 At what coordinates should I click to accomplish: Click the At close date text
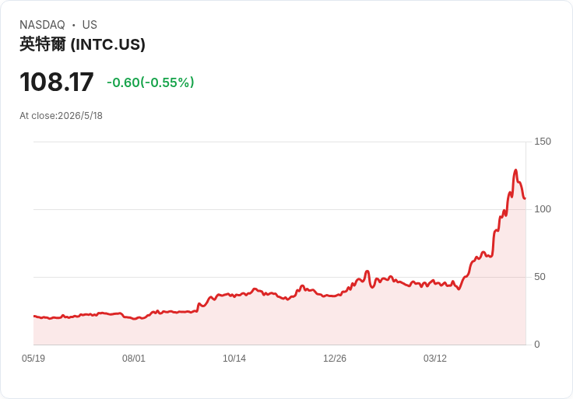coord(61,116)
